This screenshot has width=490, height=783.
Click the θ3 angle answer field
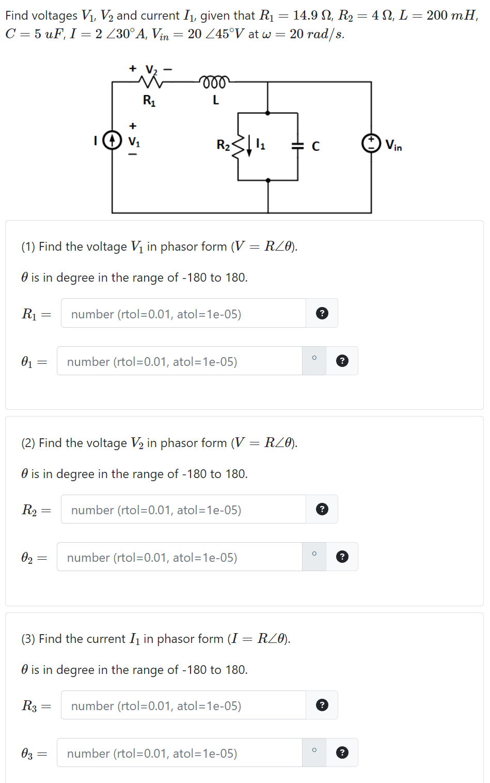tap(179, 753)
